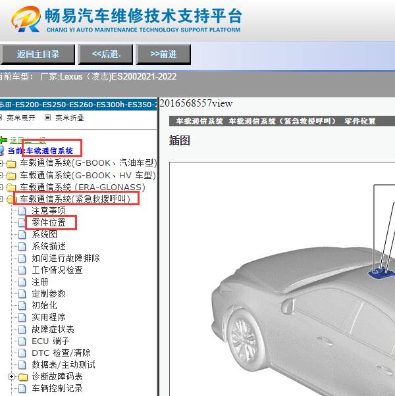Open the 定制参数 page
395x396 pixels.
[x=49, y=294]
